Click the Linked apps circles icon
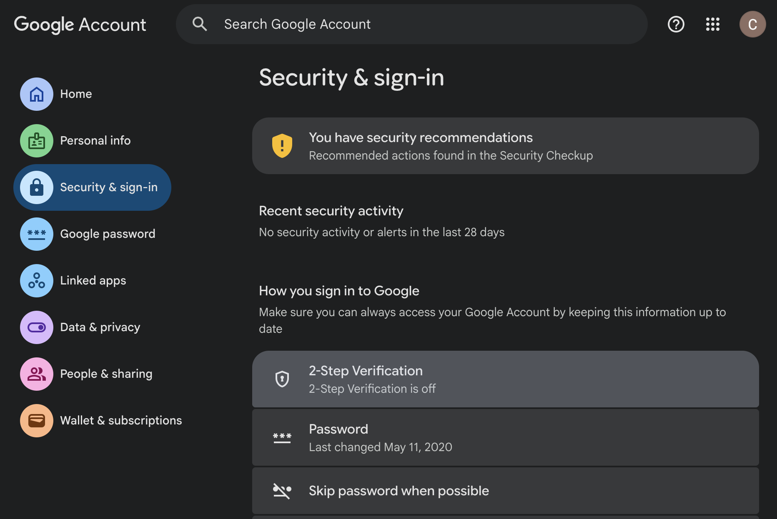This screenshot has height=519, width=777. [37, 281]
